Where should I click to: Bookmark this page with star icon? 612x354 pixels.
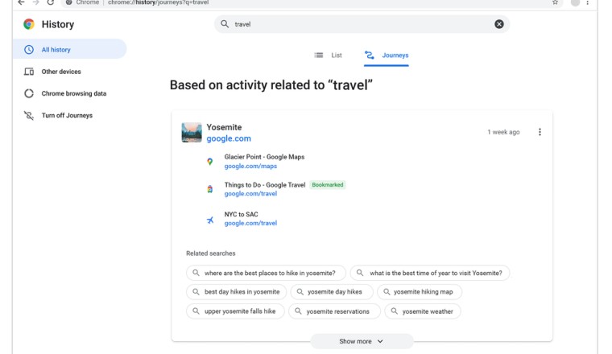pos(555,2)
